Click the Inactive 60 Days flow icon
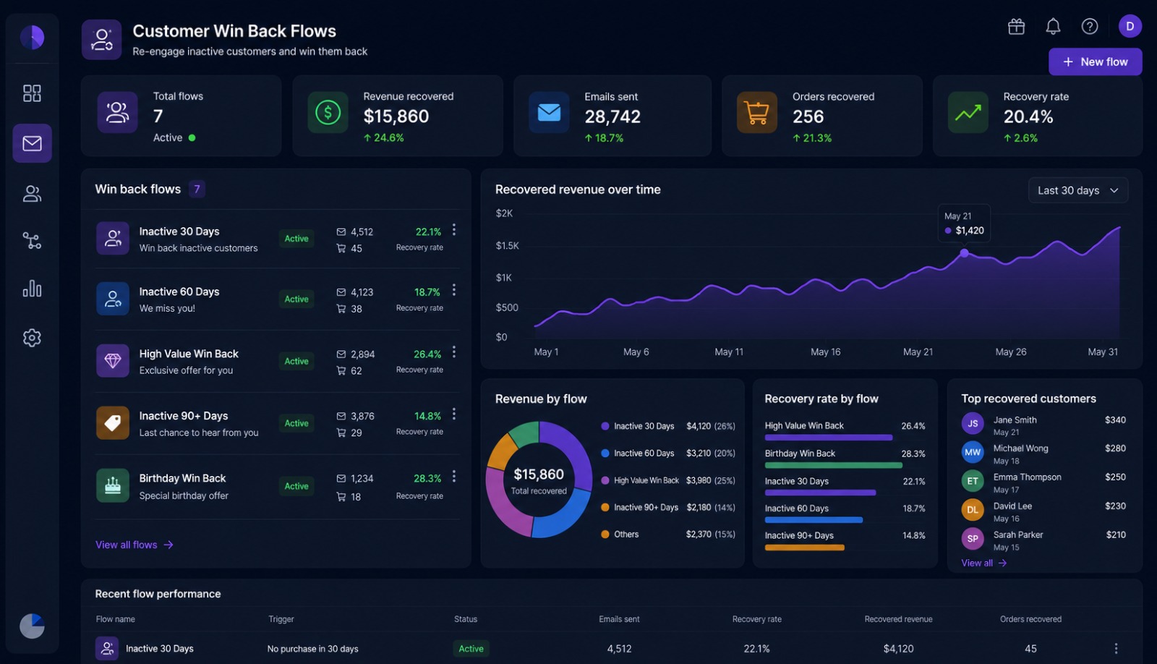The height and width of the screenshot is (664, 1157). [x=113, y=299]
